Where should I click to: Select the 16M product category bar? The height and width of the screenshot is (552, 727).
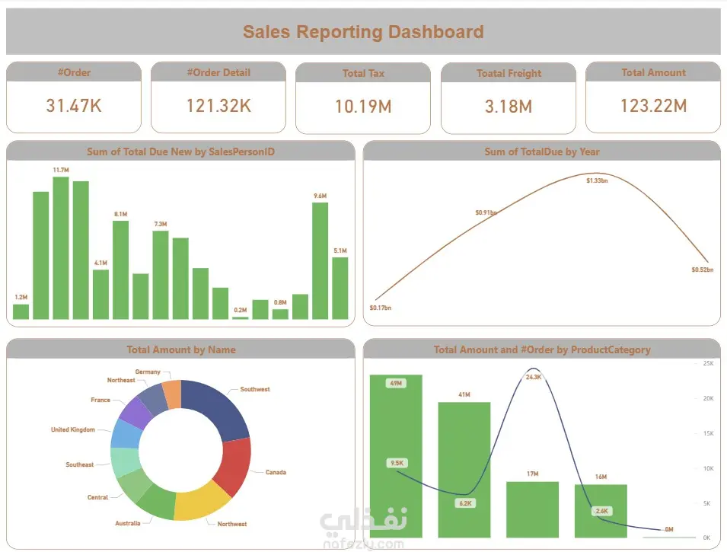coord(601,511)
